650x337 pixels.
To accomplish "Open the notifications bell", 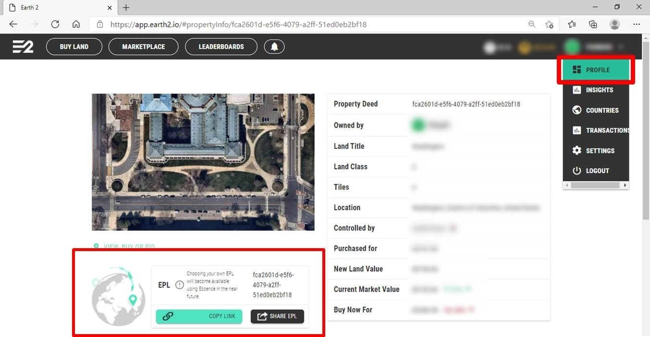I will (x=274, y=47).
